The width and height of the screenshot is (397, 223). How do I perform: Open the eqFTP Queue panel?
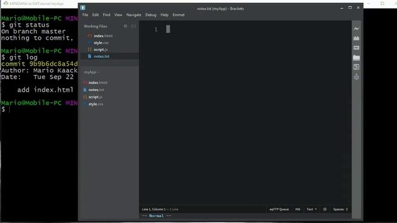279,209
